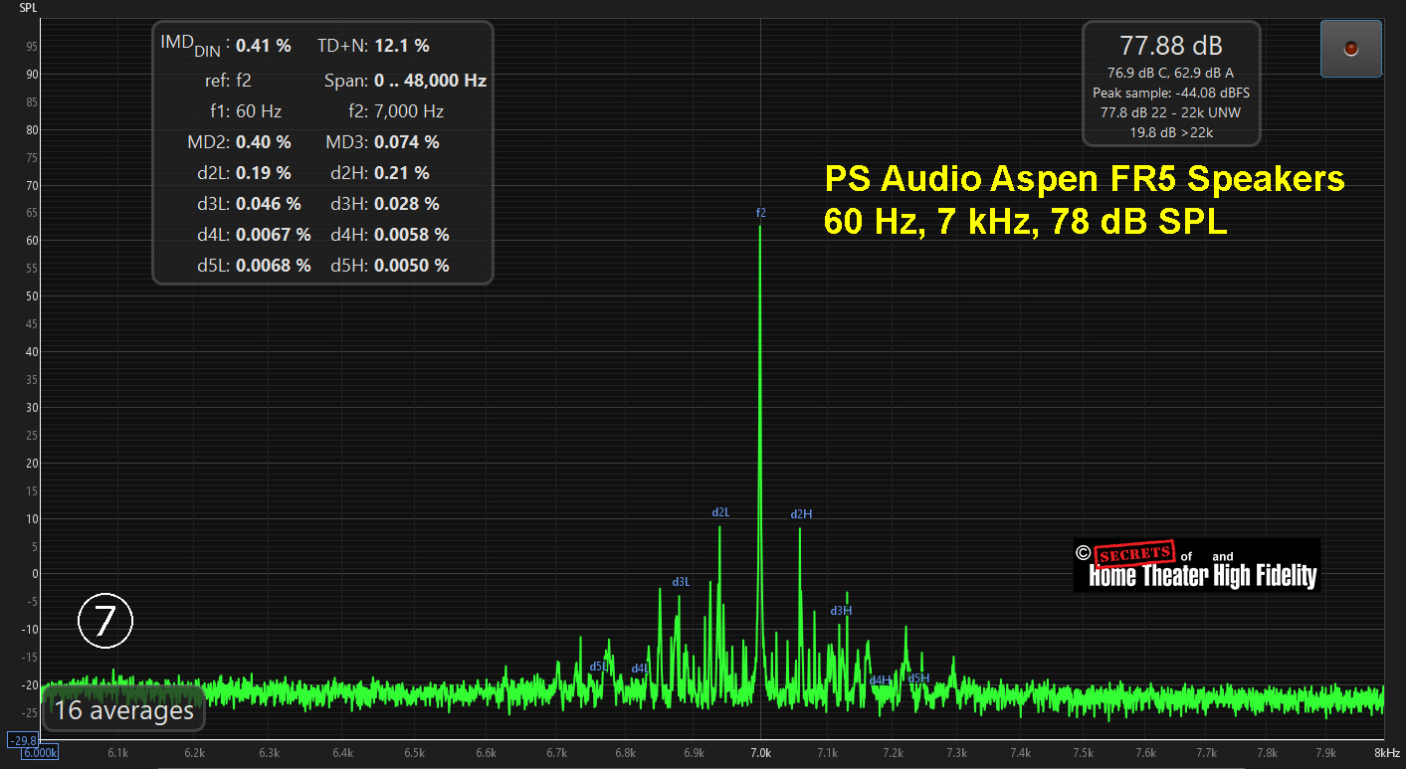Click the d2H value 0.21 %

(x=402, y=173)
